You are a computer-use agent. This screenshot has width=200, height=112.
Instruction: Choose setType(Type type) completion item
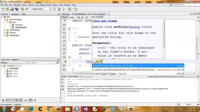pos(138,74)
